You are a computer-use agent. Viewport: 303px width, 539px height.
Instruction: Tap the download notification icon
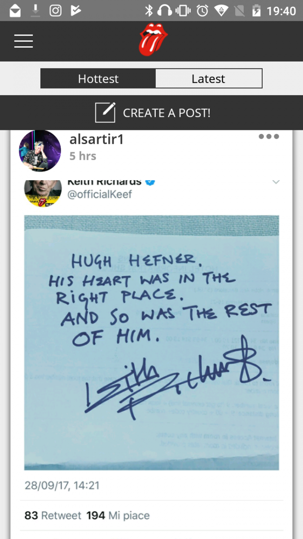[35, 10]
